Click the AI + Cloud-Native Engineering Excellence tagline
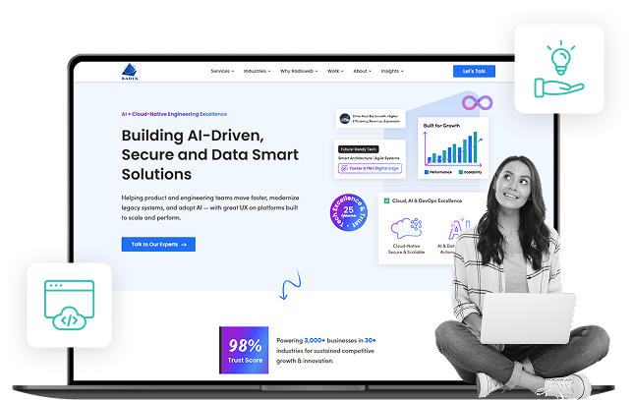Screen dimensions: 633x400 coord(174,114)
